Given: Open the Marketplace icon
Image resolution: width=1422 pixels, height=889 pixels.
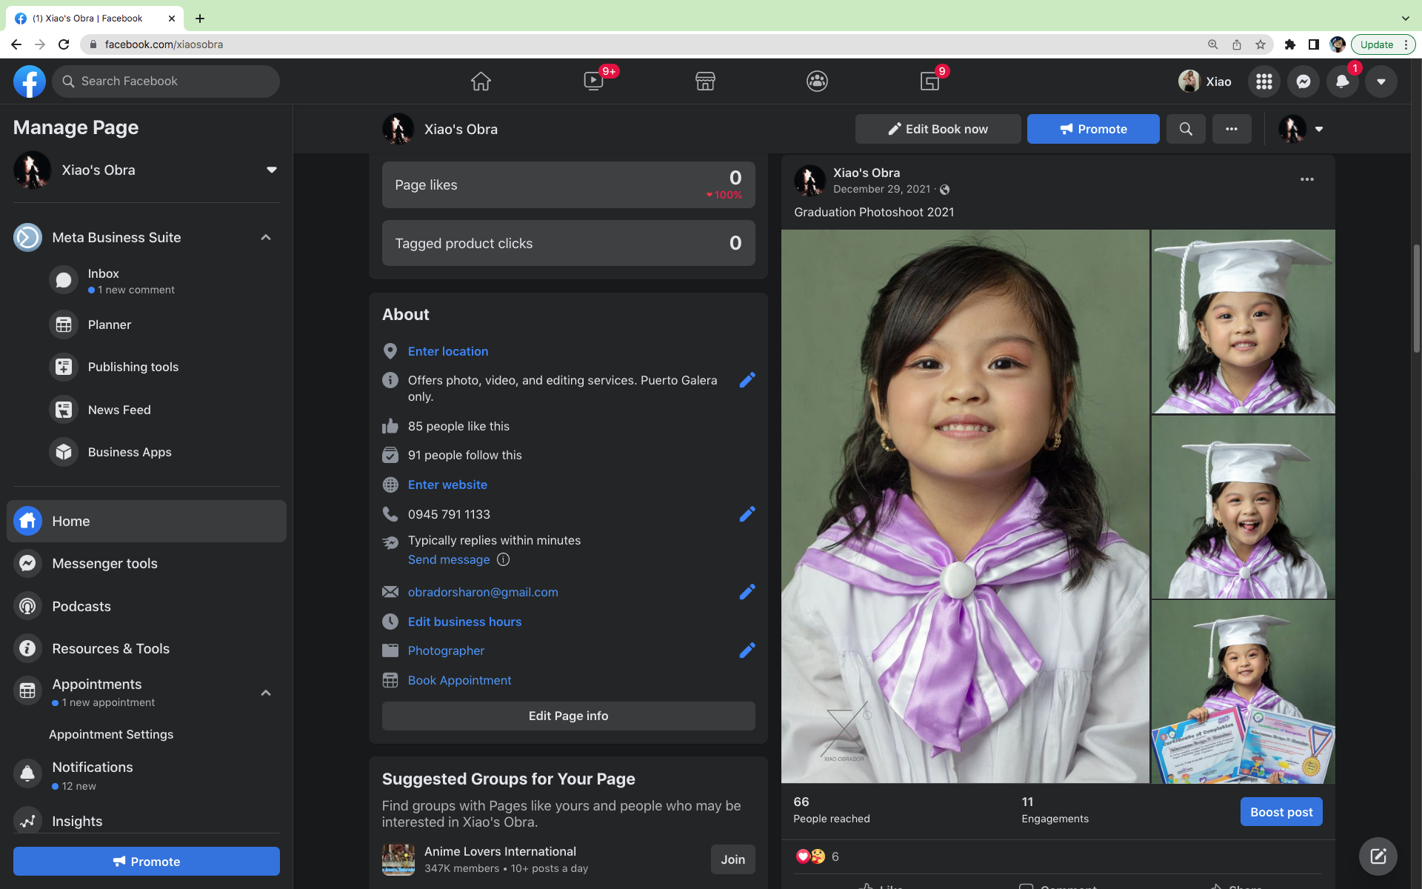Looking at the screenshot, I should coord(705,81).
